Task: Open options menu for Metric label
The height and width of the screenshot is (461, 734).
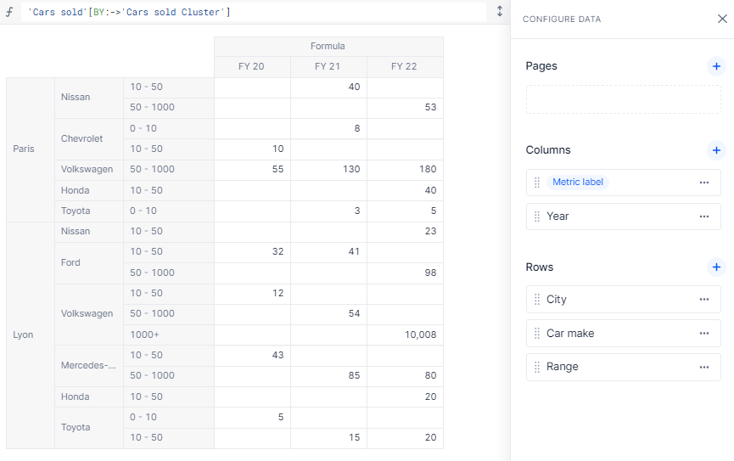Action: point(704,183)
